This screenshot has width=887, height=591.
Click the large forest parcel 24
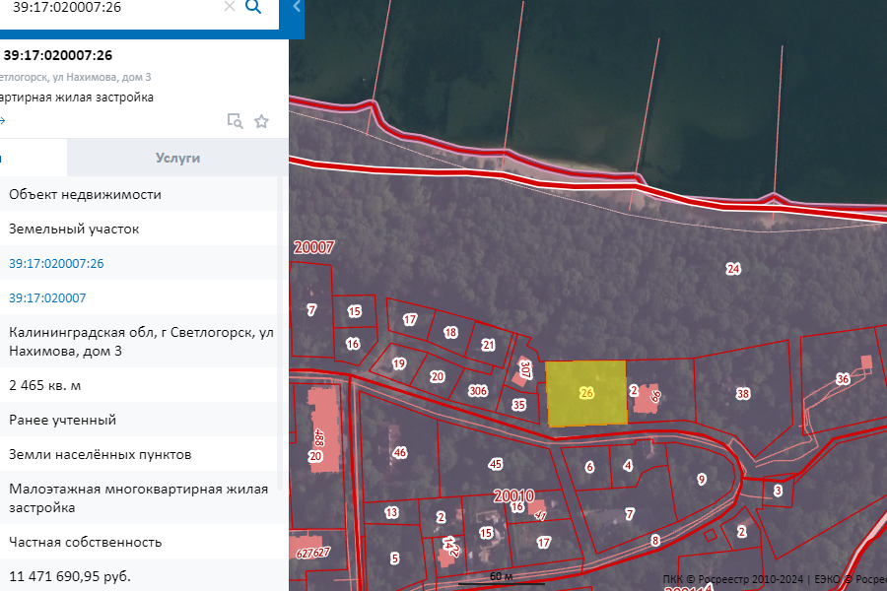click(732, 269)
